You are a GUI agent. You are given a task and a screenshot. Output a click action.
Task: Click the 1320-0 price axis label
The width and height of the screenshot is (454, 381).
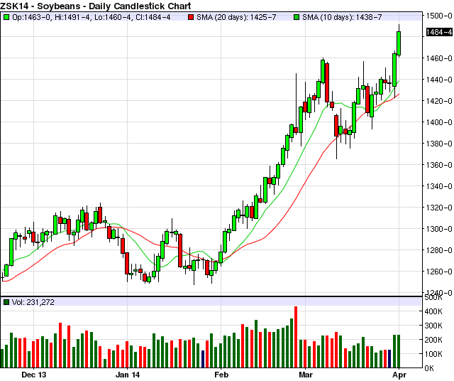click(x=439, y=208)
